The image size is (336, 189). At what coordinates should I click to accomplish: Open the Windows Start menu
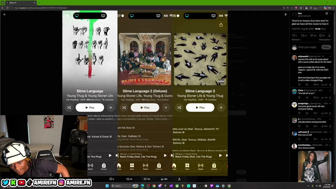coord(107,186)
